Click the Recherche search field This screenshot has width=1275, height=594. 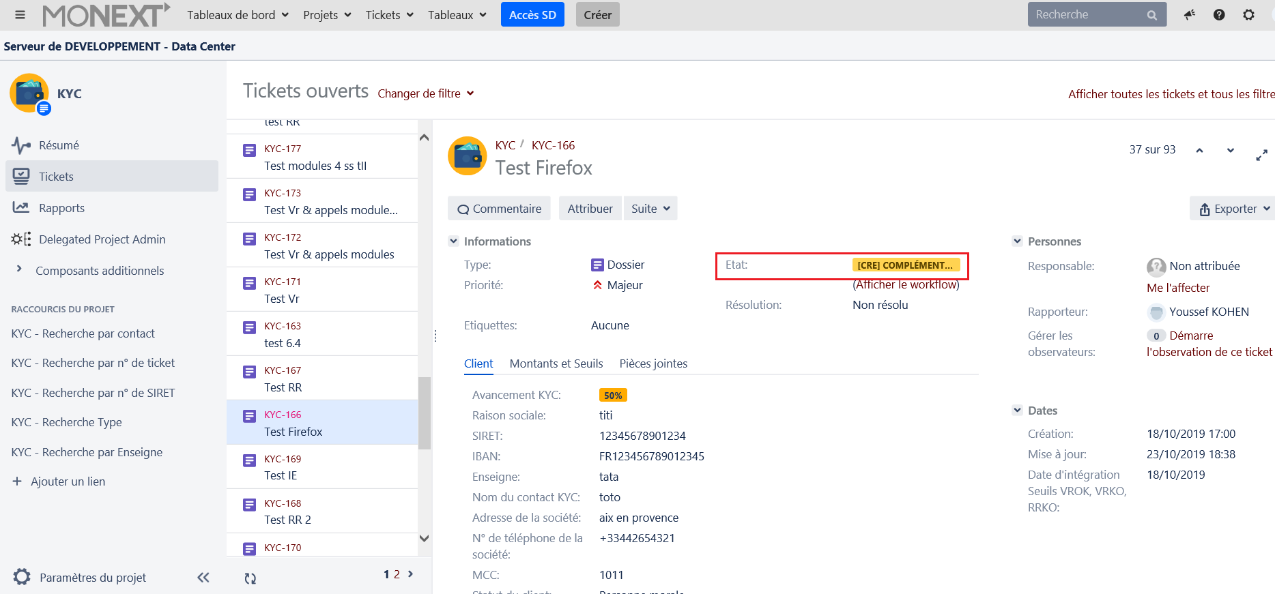click(1087, 15)
